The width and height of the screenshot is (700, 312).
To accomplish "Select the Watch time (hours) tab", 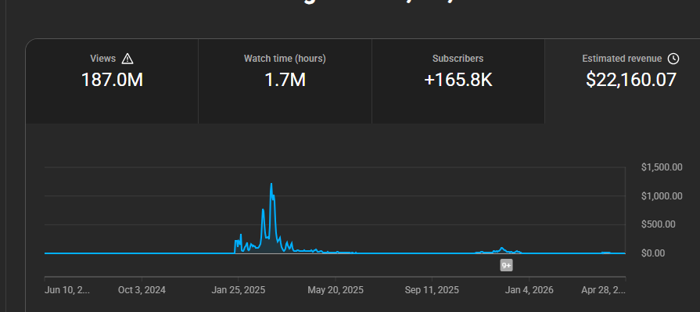I will point(285,81).
